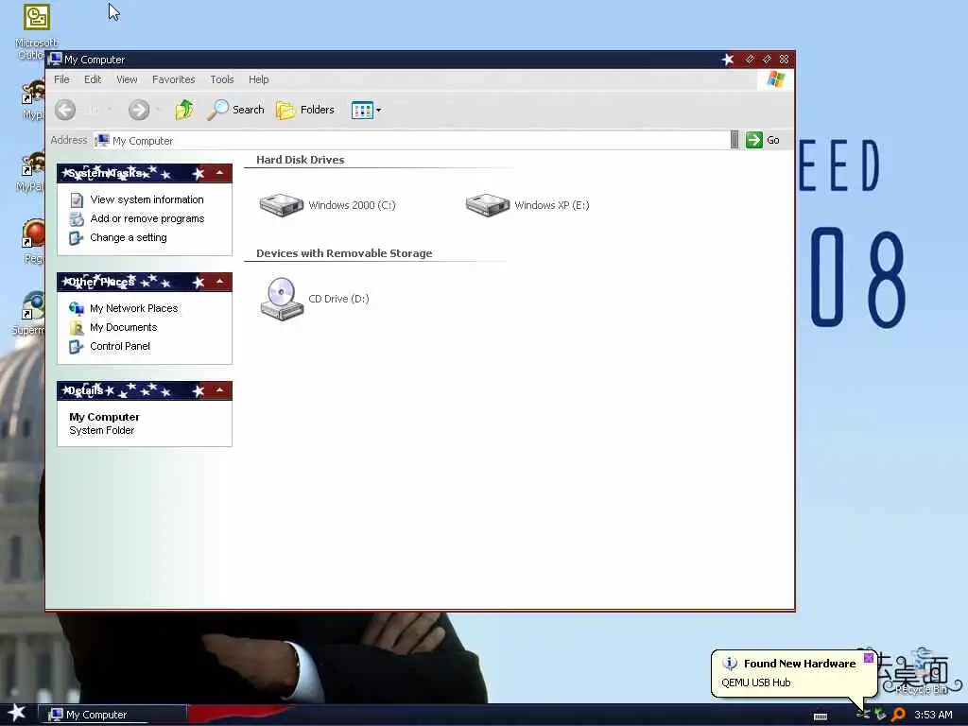The image size is (968, 726).
Task: Open Search from the toolbar
Action: click(235, 110)
